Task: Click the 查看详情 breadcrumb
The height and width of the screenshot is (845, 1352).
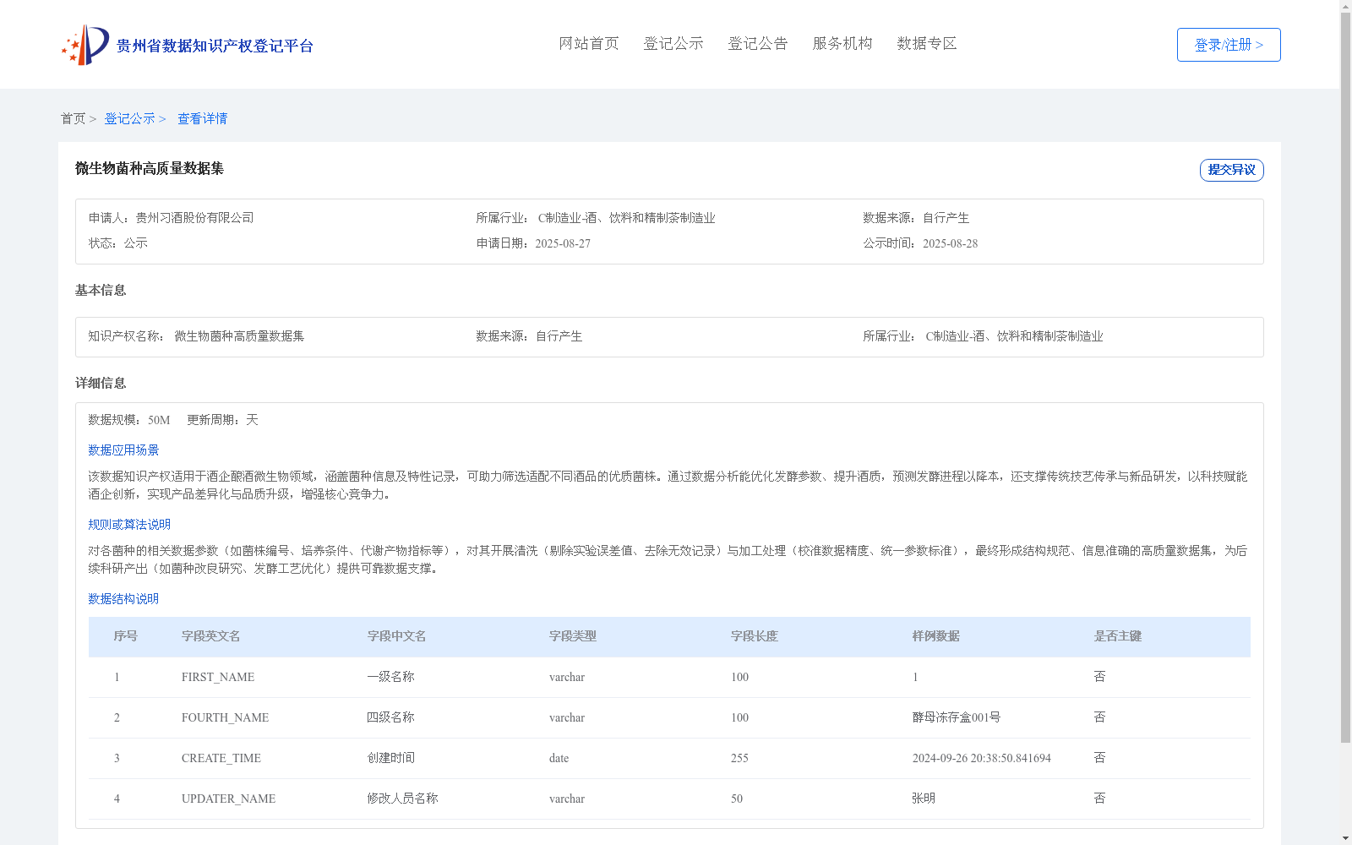Action: click(x=202, y=118)
